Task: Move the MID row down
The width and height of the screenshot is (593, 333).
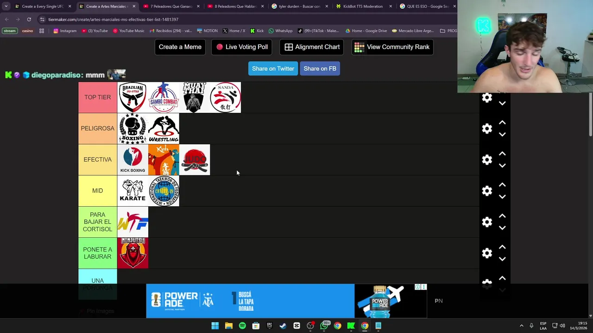Action: (502, 197)
